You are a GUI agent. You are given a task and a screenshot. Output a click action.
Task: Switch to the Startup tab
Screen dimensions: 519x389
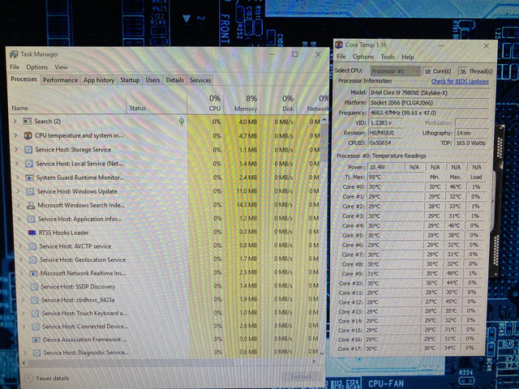coord(130,80)
